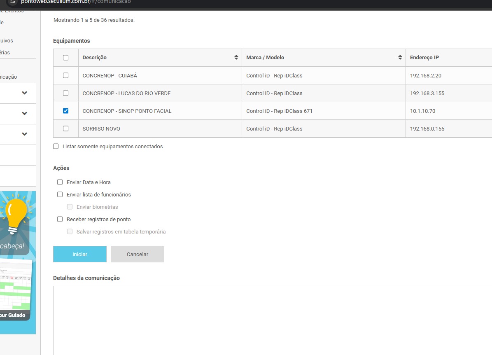Image resolution: width=492 pixels, height=355 pixels.
Task: Uncheck CONCRENOP - SINOP PONTO FACIAL equipment
Action: [x=65, y=111]
